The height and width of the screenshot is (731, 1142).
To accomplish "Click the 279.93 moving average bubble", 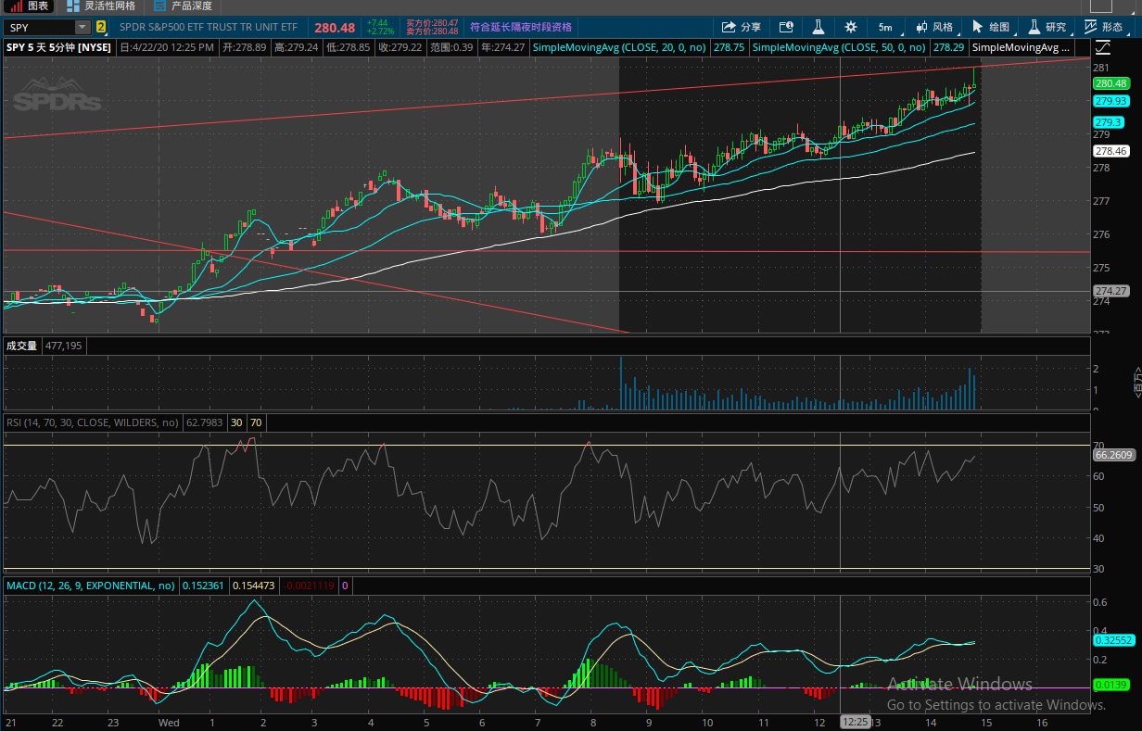I will [1110, 101].
